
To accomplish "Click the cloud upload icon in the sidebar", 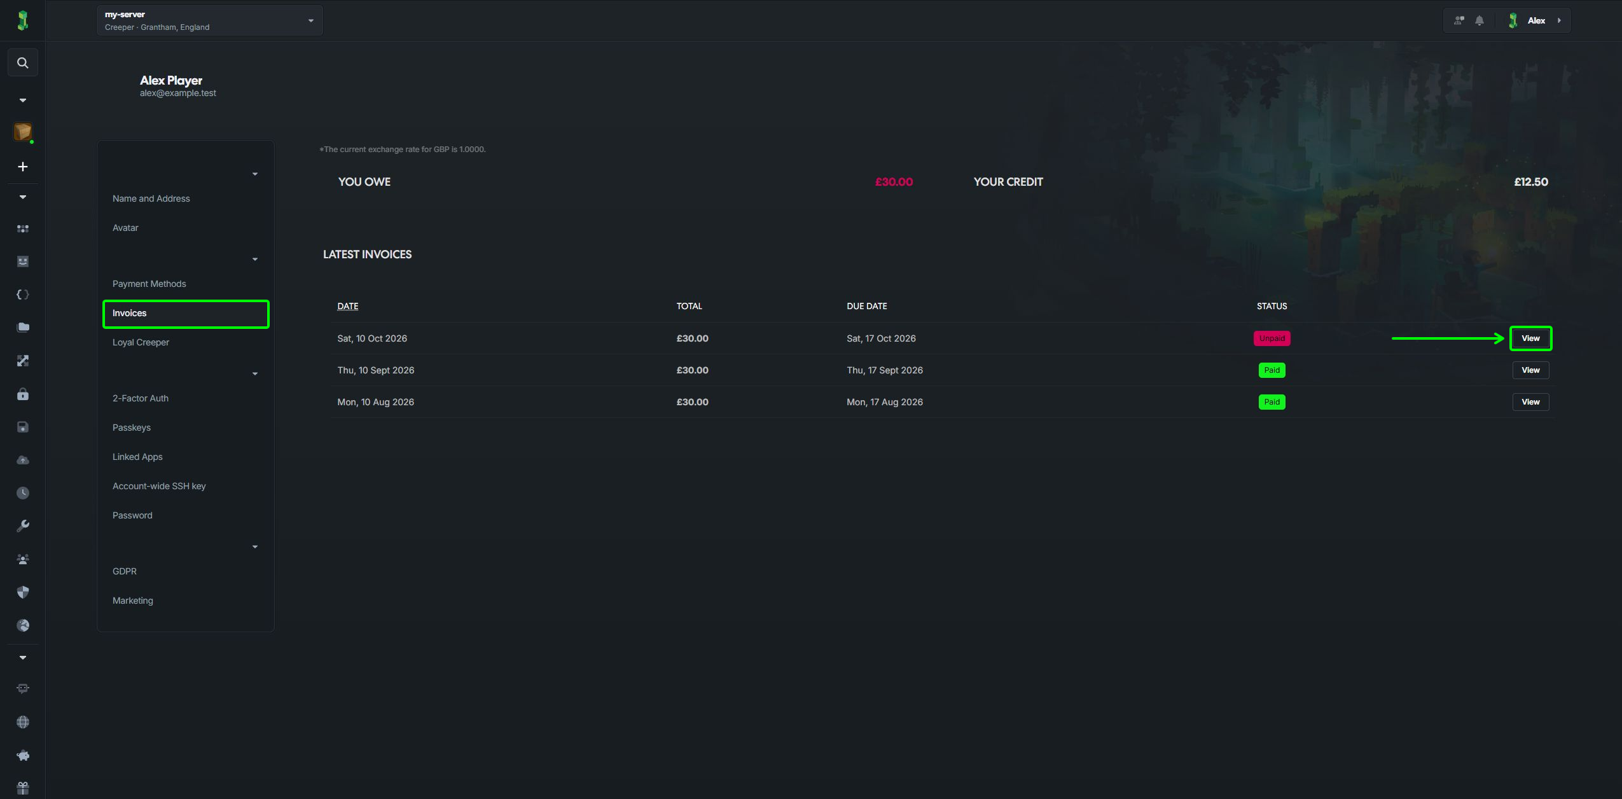I will coord(23,460).
